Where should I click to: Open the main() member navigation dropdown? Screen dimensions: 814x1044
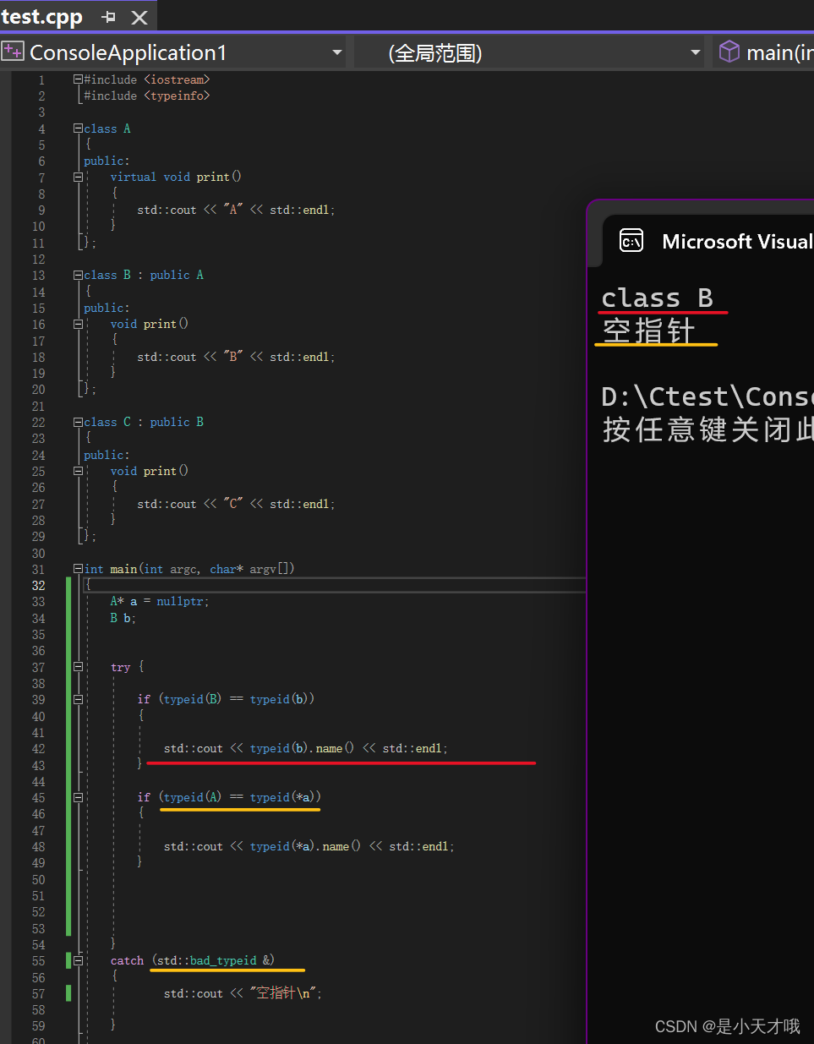(x=778, y=51)
